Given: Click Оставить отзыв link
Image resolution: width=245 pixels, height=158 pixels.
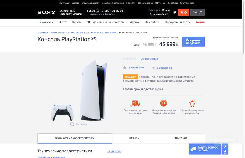Looking at the screenshot, I should 149,59.
